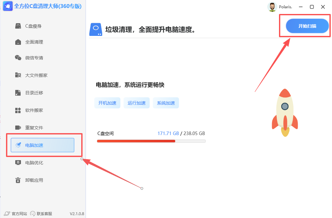Click the blue cleaning icon in the header
This screenshot has height=218, width=332.
[96, 29]
